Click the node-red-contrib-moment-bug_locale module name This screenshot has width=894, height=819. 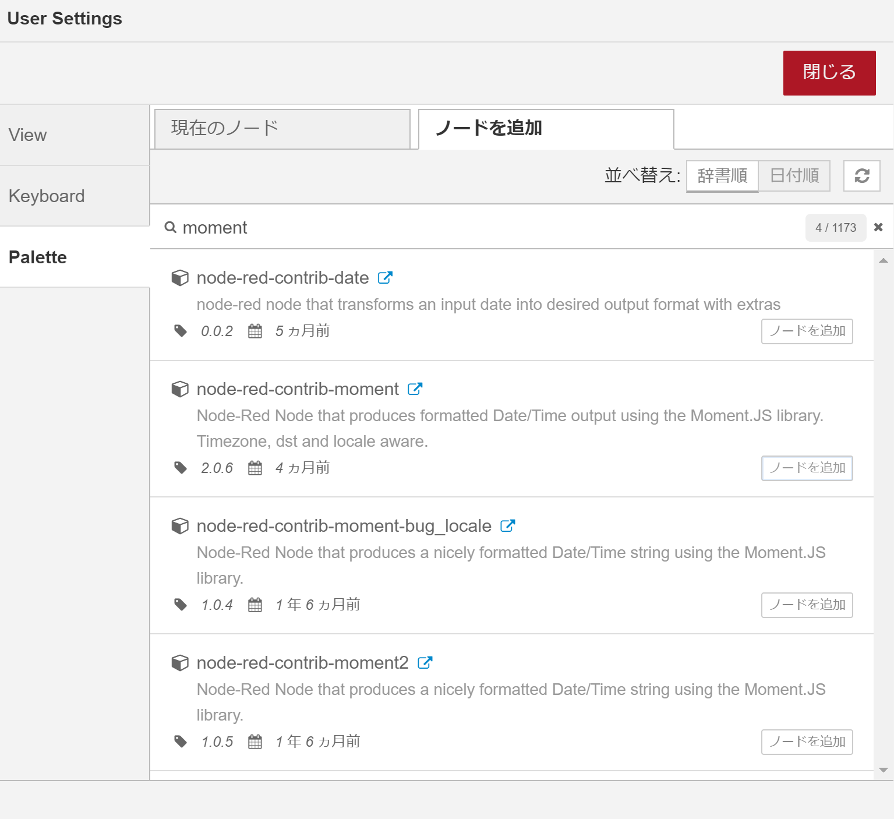344,526
